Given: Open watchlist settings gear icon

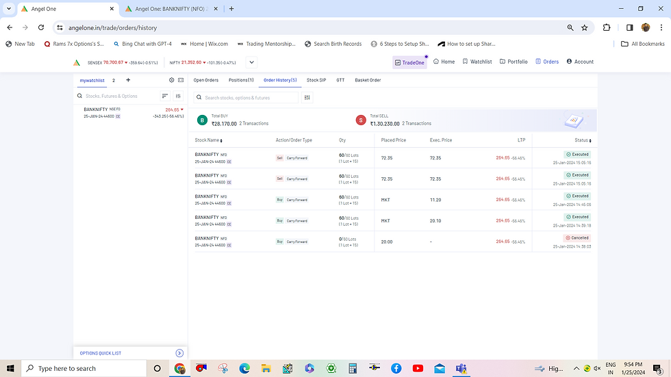Looking at the screenshot, I should tap(172, 80).
